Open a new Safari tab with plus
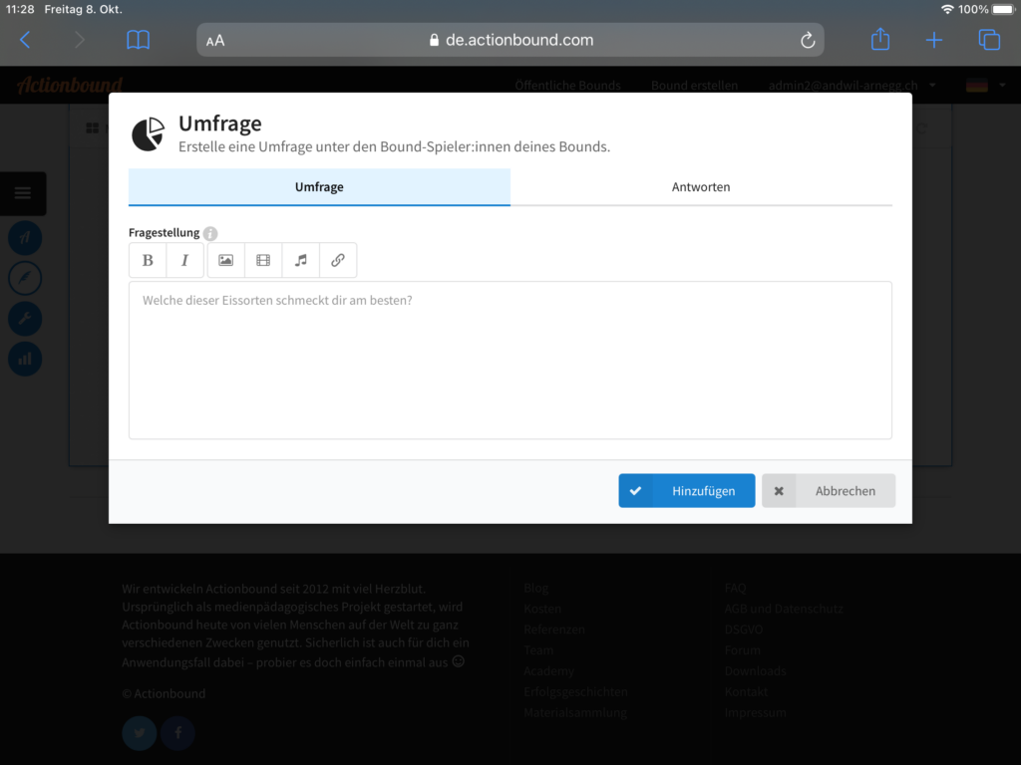1021x765 pixels. pyautogui.click(x=933, y=40)
